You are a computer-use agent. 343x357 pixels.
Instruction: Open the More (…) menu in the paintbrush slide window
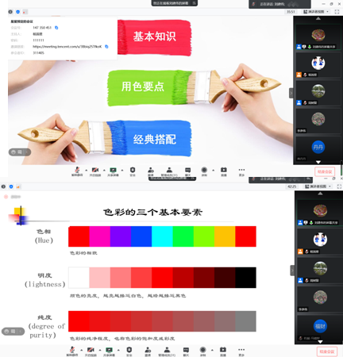[x=241, y=171]
